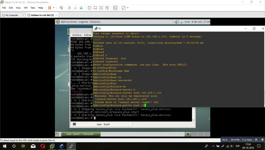Open the VM menu
265x150 pixels.
tap(25, 8)
